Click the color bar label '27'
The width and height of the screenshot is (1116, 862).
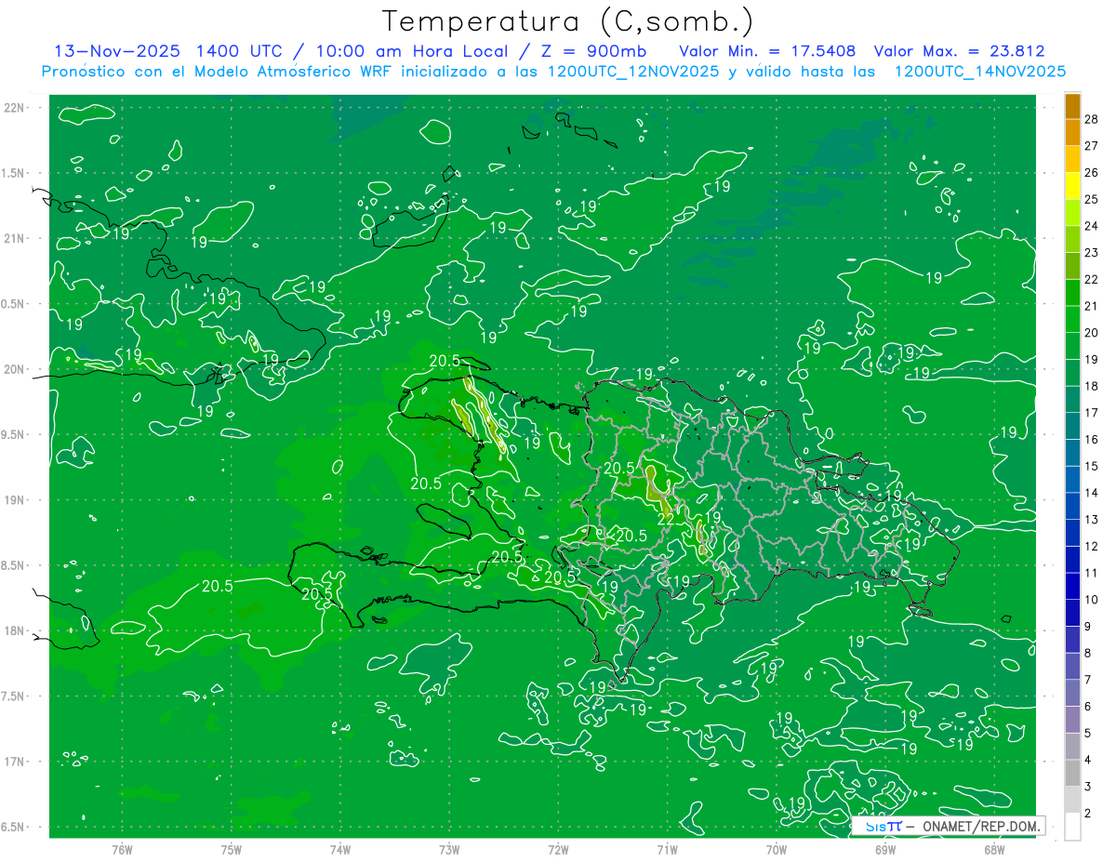[1092, 146]
